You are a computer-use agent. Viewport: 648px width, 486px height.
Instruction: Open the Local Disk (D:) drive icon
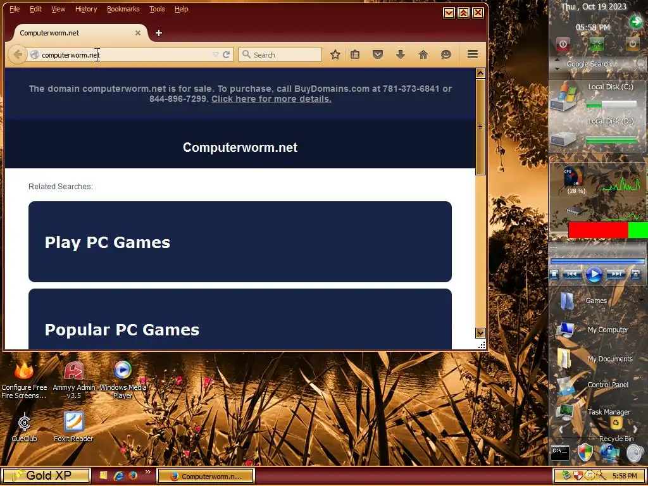coord(564,138)
